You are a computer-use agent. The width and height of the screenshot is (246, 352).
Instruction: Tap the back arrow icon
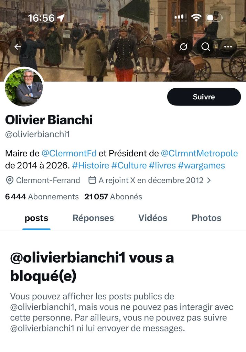[18, 47]
